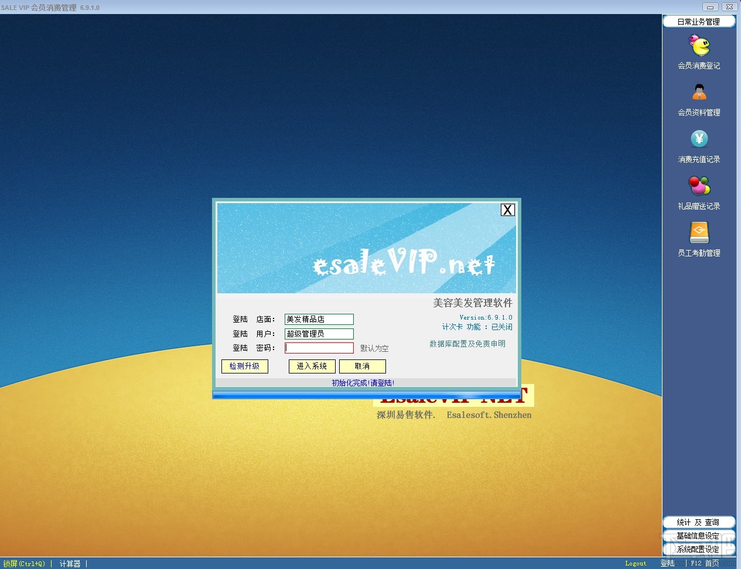The width and height of the screenshot is (741, 569).
Task: Open 计算器 from the status bar
Action: [x=70, y=564]
